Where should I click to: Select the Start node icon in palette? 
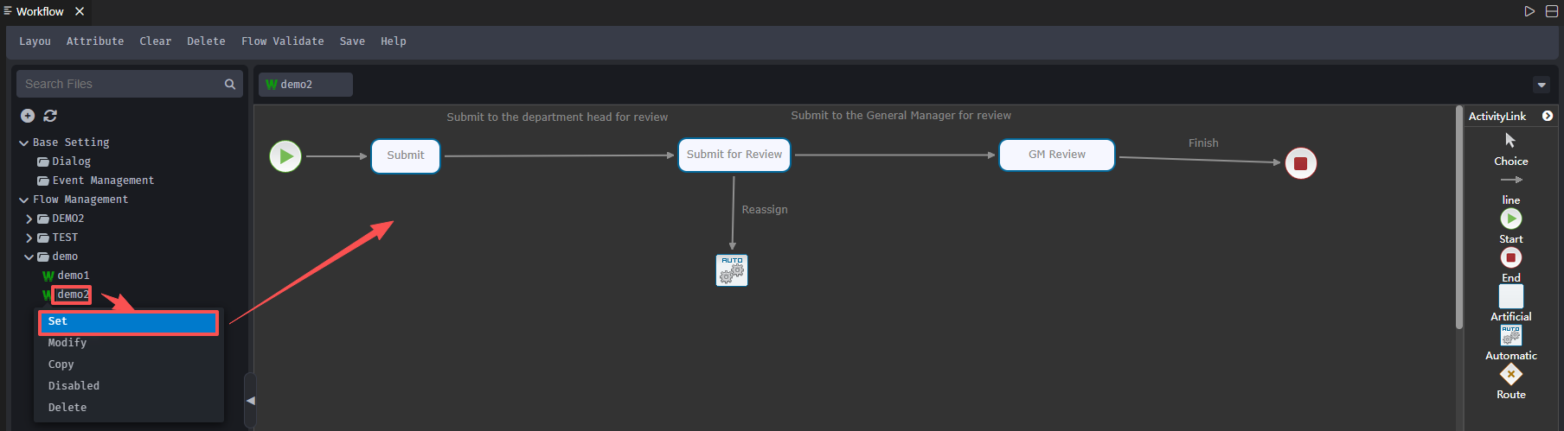tap(1510, 219)
